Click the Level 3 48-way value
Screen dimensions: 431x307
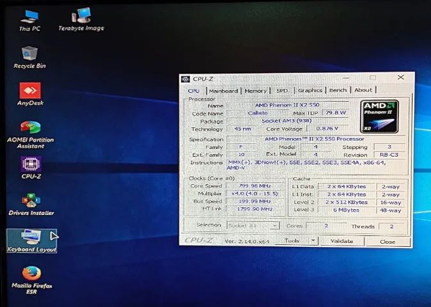coord(391,210)
